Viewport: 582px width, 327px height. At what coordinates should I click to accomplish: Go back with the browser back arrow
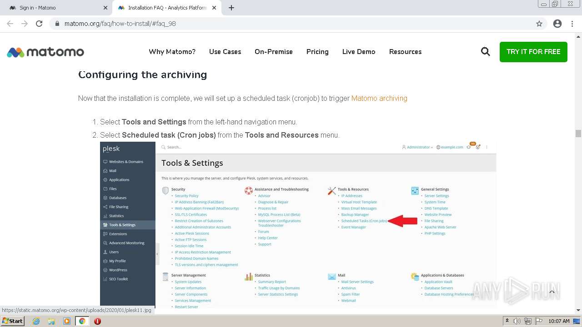(x=10, y=24)
